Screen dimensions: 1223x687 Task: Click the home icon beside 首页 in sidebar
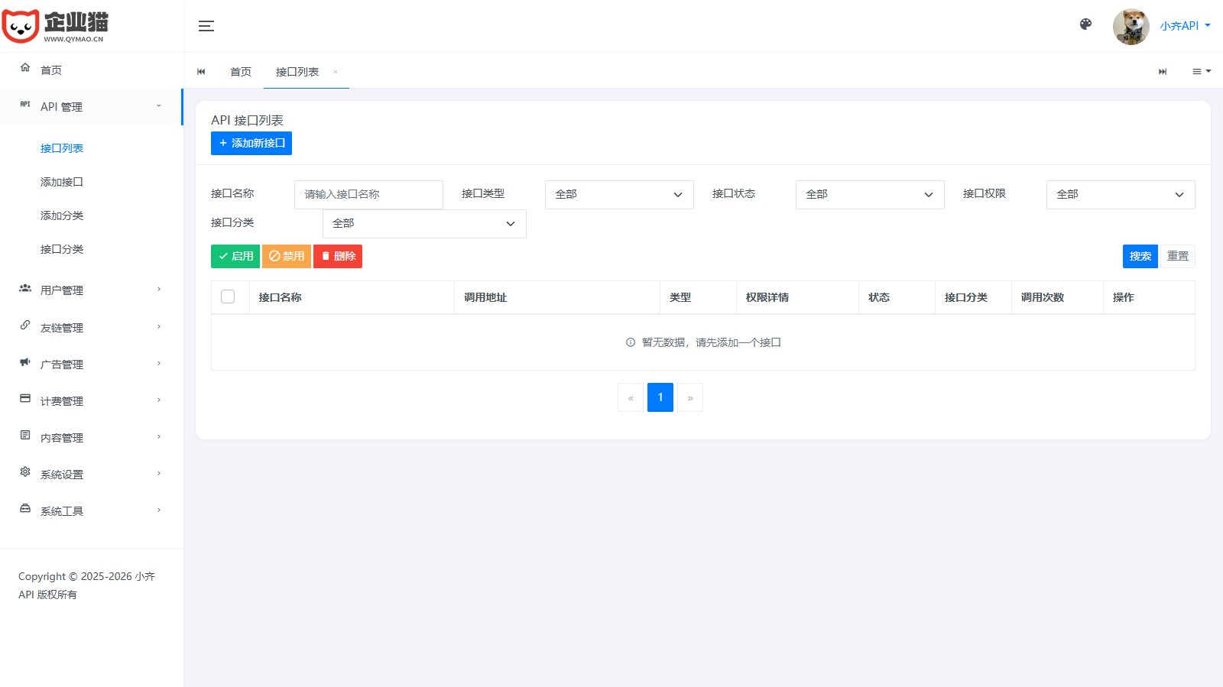coord(25,68)
